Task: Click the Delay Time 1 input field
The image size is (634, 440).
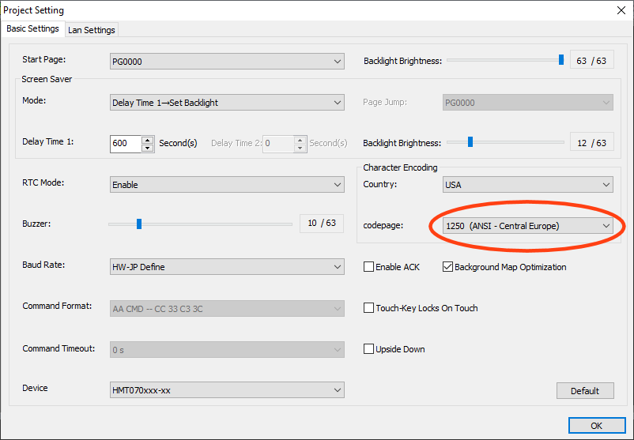Action: (x=125, y=144)
